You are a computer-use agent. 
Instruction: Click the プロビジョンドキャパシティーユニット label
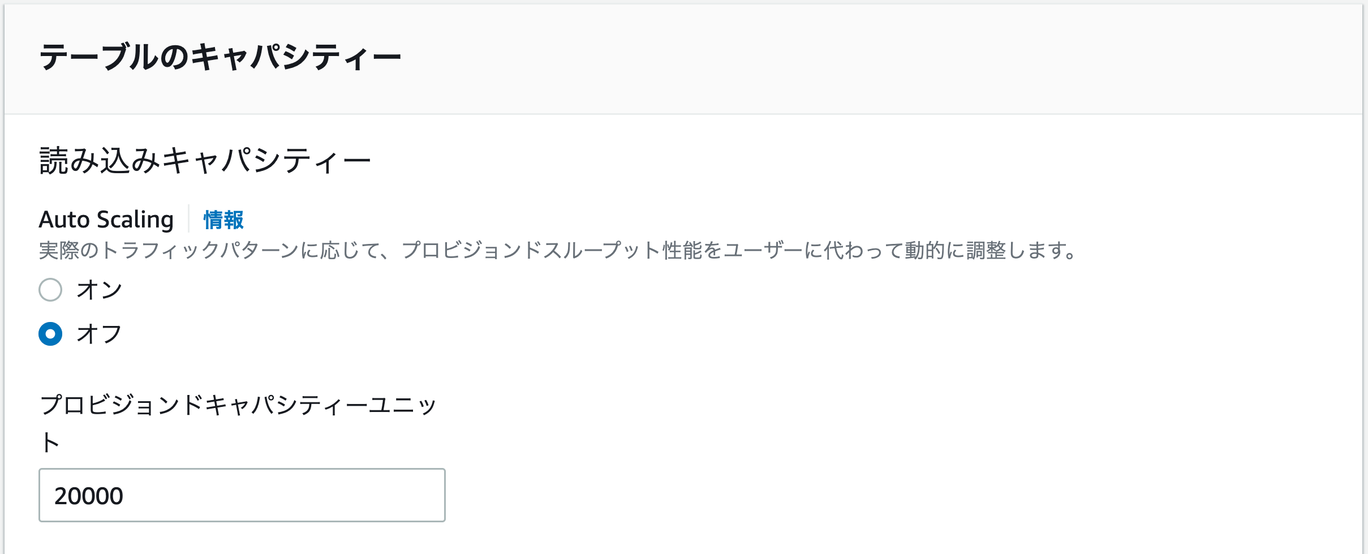click(238, 405)
